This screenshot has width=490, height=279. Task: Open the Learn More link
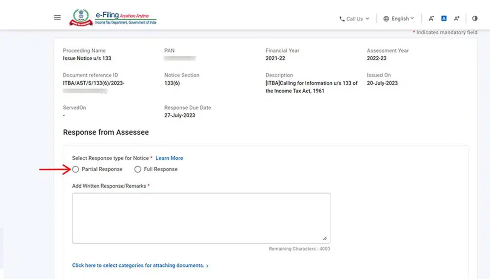pos(170,158)
